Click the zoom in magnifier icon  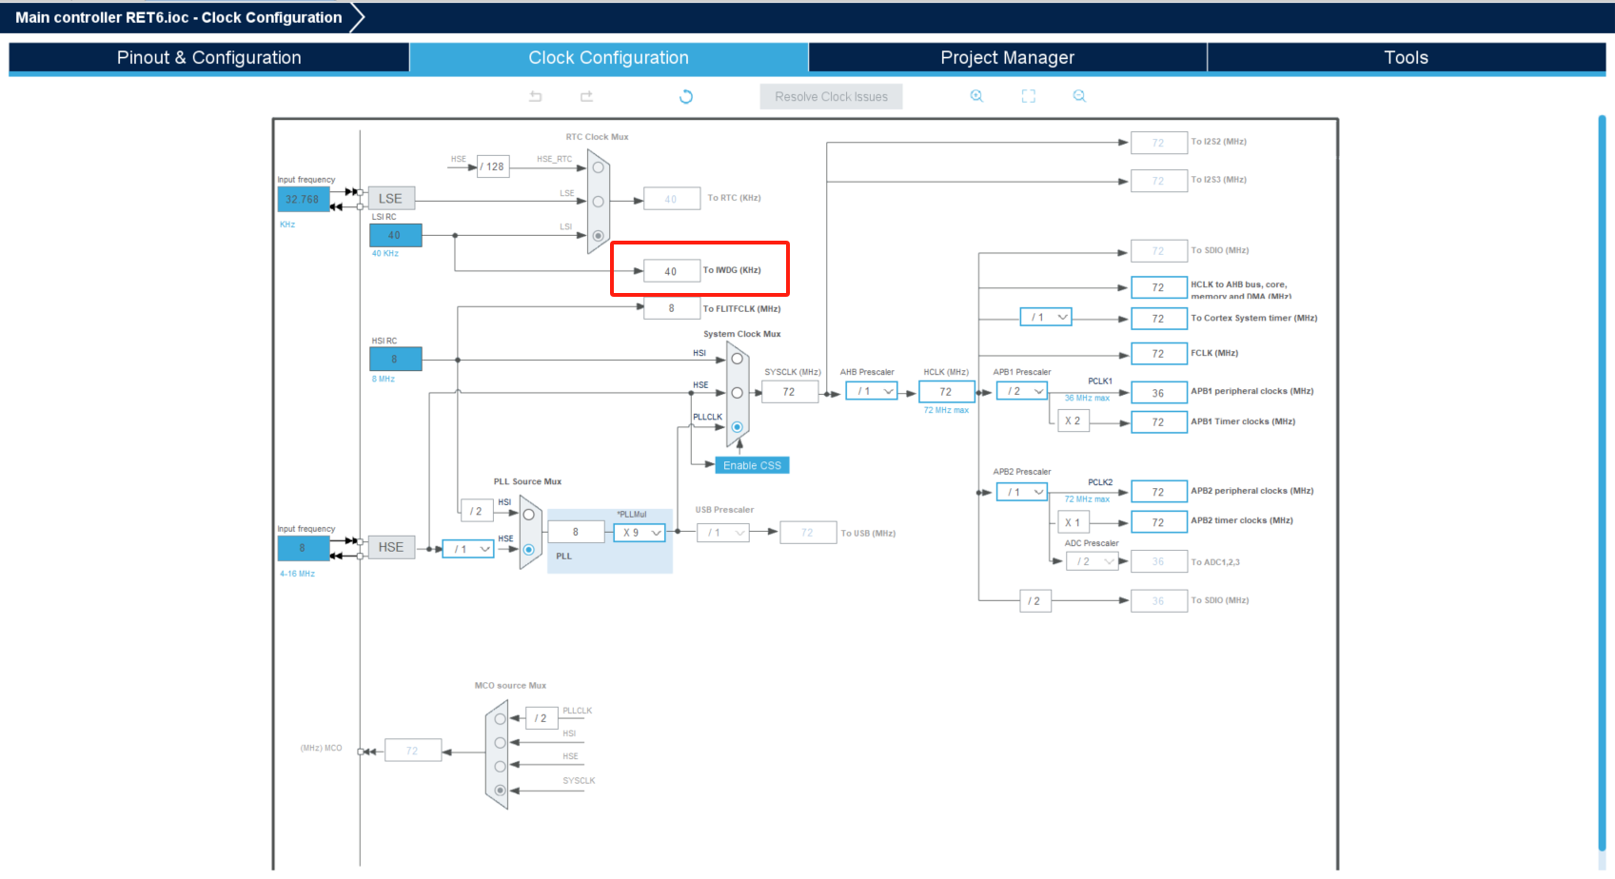pyautogui.click(x=976, y=96)
